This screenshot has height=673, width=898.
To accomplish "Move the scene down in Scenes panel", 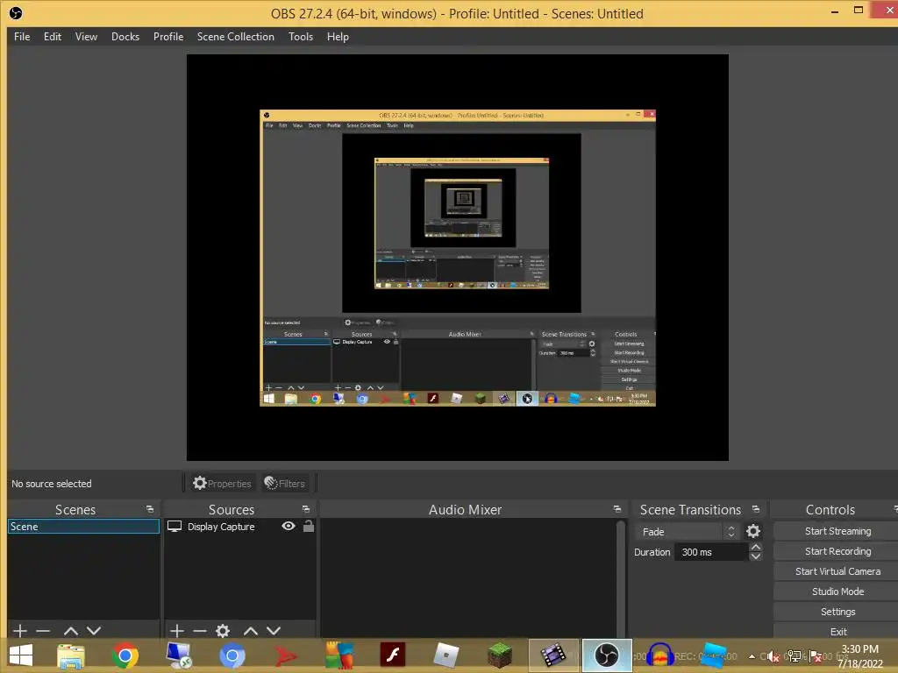I will (x=94, y=631).
